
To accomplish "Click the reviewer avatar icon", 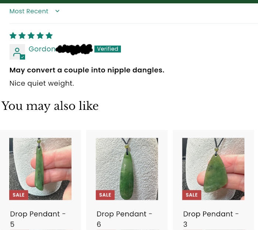I will pos(17,52).
